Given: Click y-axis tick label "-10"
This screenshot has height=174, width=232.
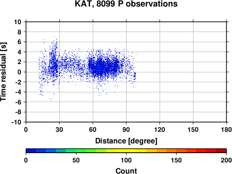Looking at the screenshot, I should coord(16,122).
